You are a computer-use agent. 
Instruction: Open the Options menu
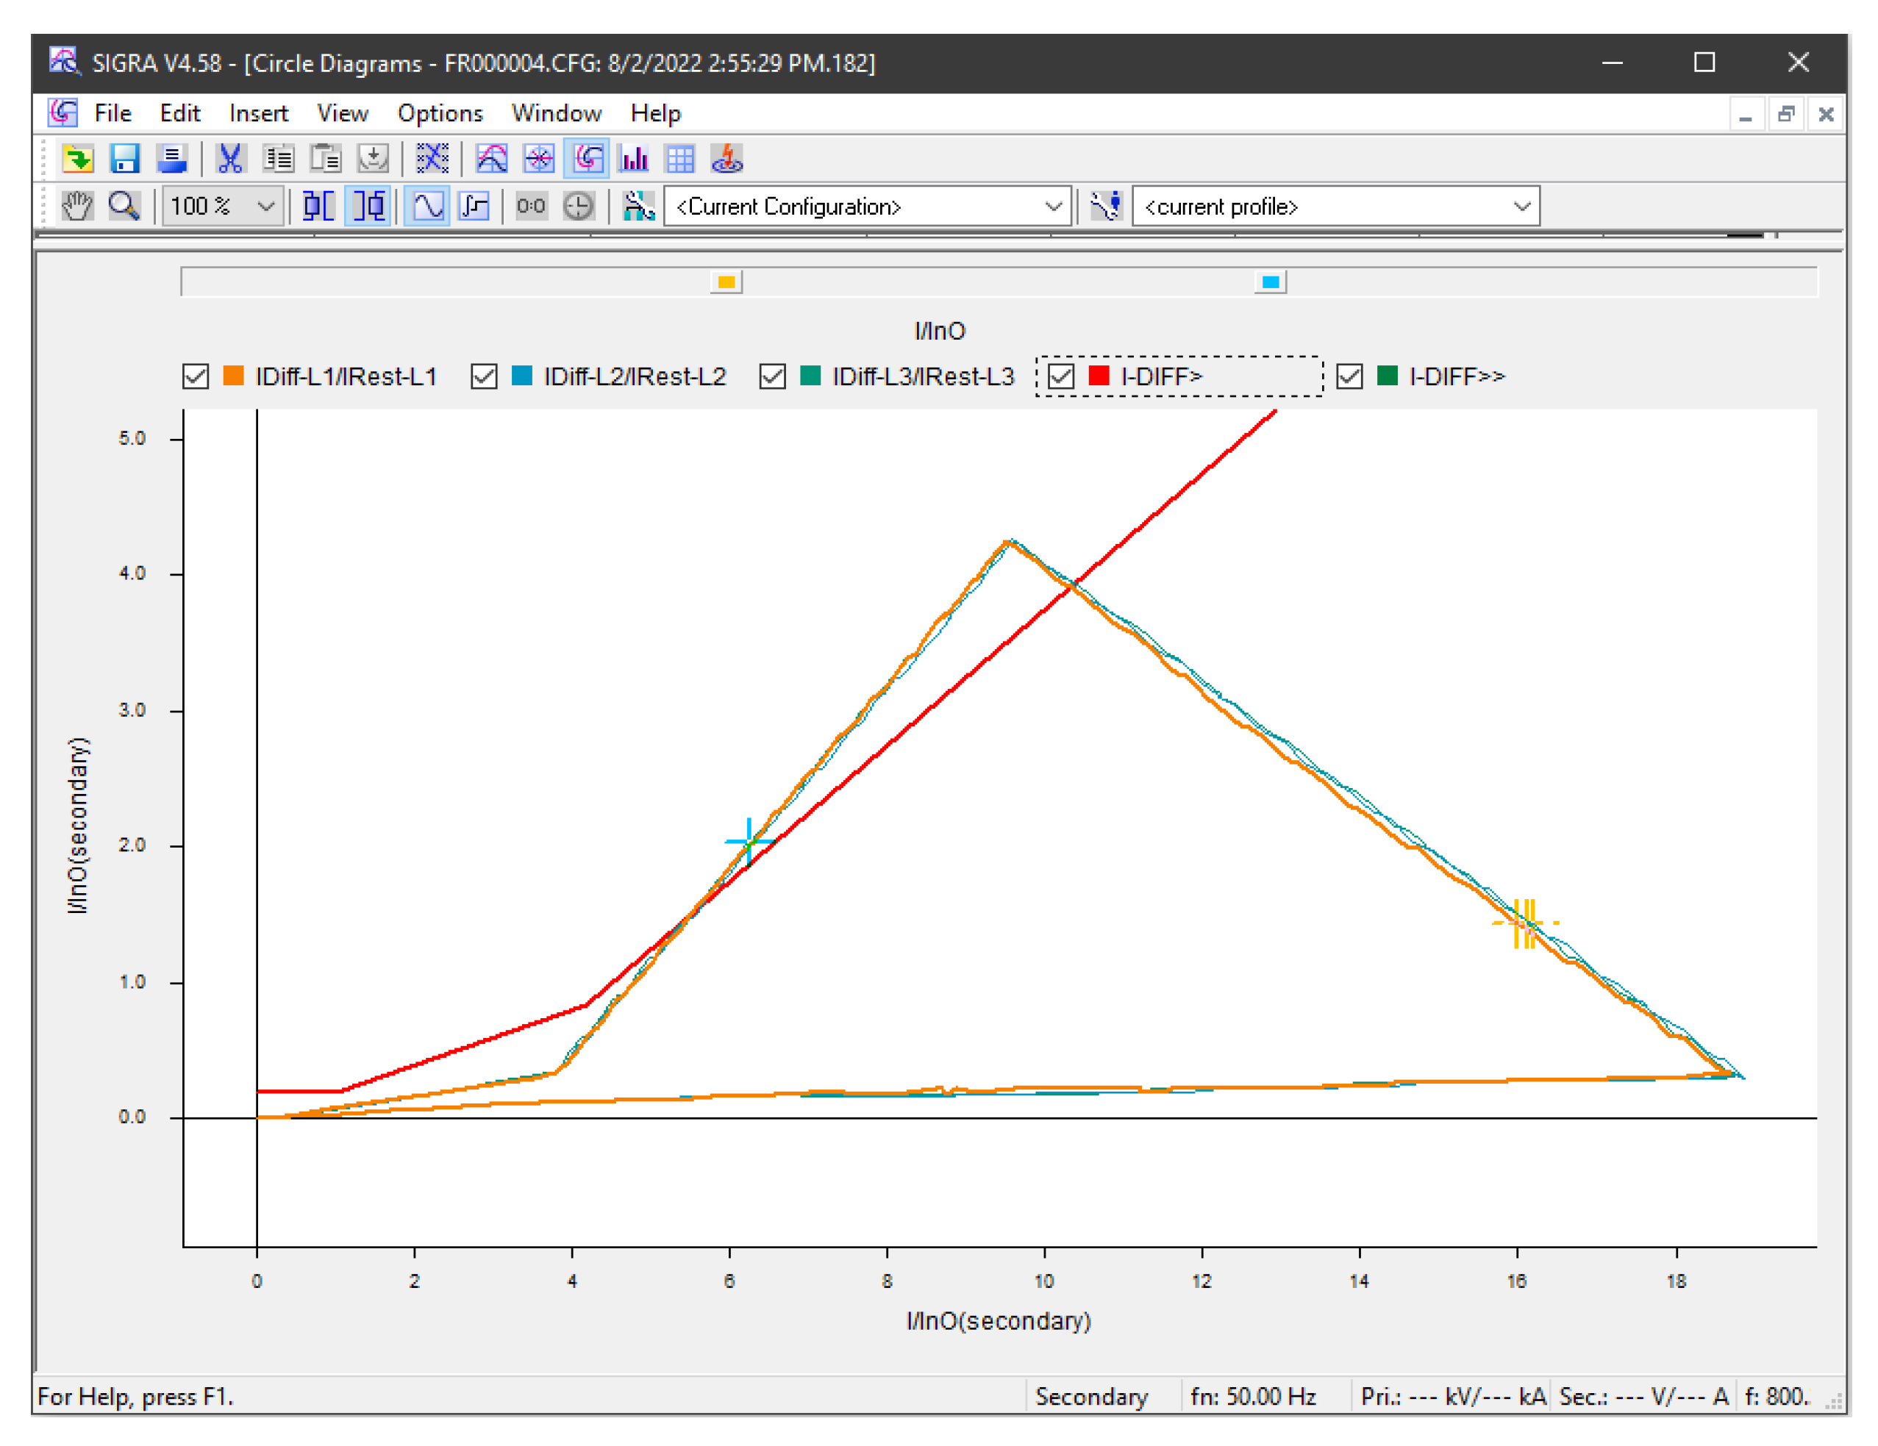point(440,113)
